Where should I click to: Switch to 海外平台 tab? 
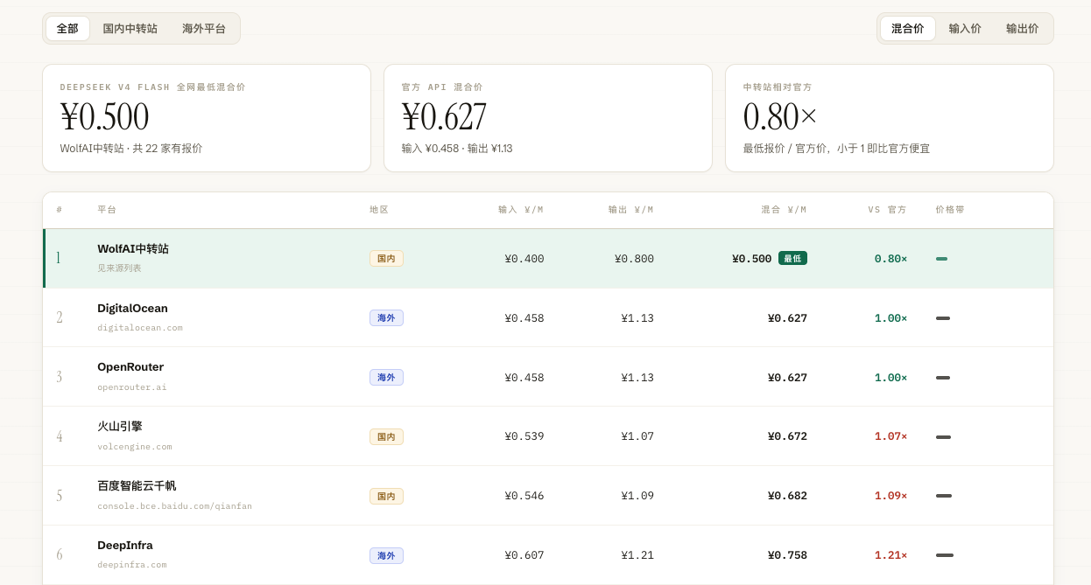click(204, 28)
